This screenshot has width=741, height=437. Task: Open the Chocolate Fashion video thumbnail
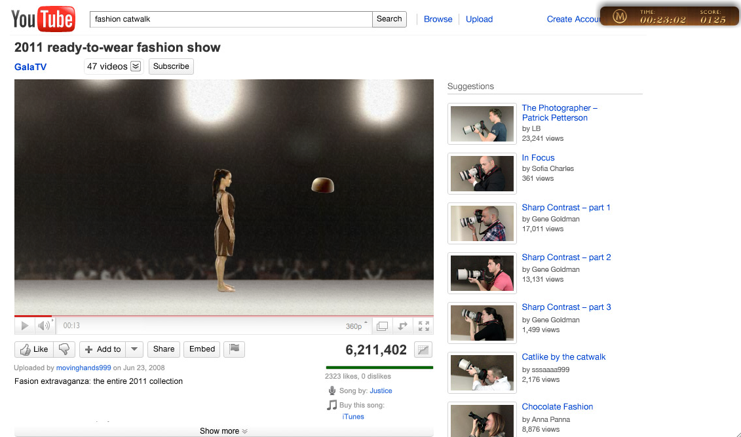[482, 421]
